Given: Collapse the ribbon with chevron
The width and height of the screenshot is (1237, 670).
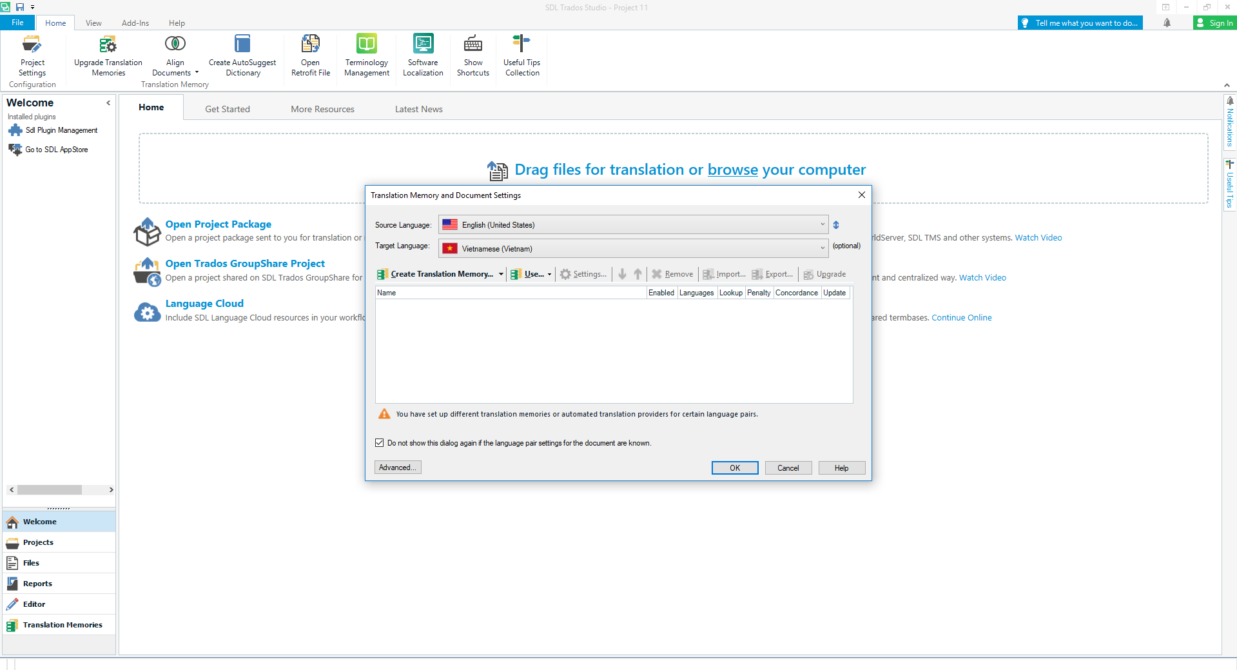Looking at the screenshot, I should [x=1227, y=85].
